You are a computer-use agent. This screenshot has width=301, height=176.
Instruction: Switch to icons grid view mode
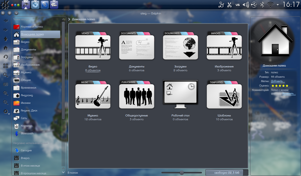(6, 66)
